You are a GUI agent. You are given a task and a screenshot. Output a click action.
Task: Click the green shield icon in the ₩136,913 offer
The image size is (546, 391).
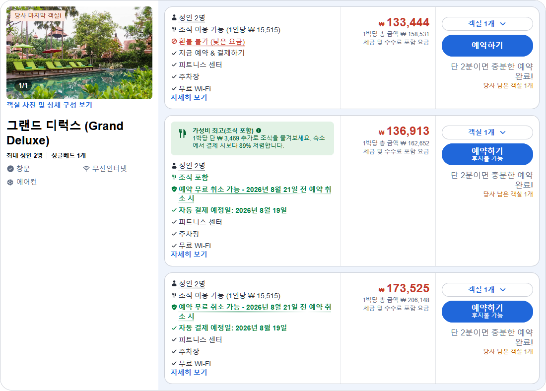174,190
